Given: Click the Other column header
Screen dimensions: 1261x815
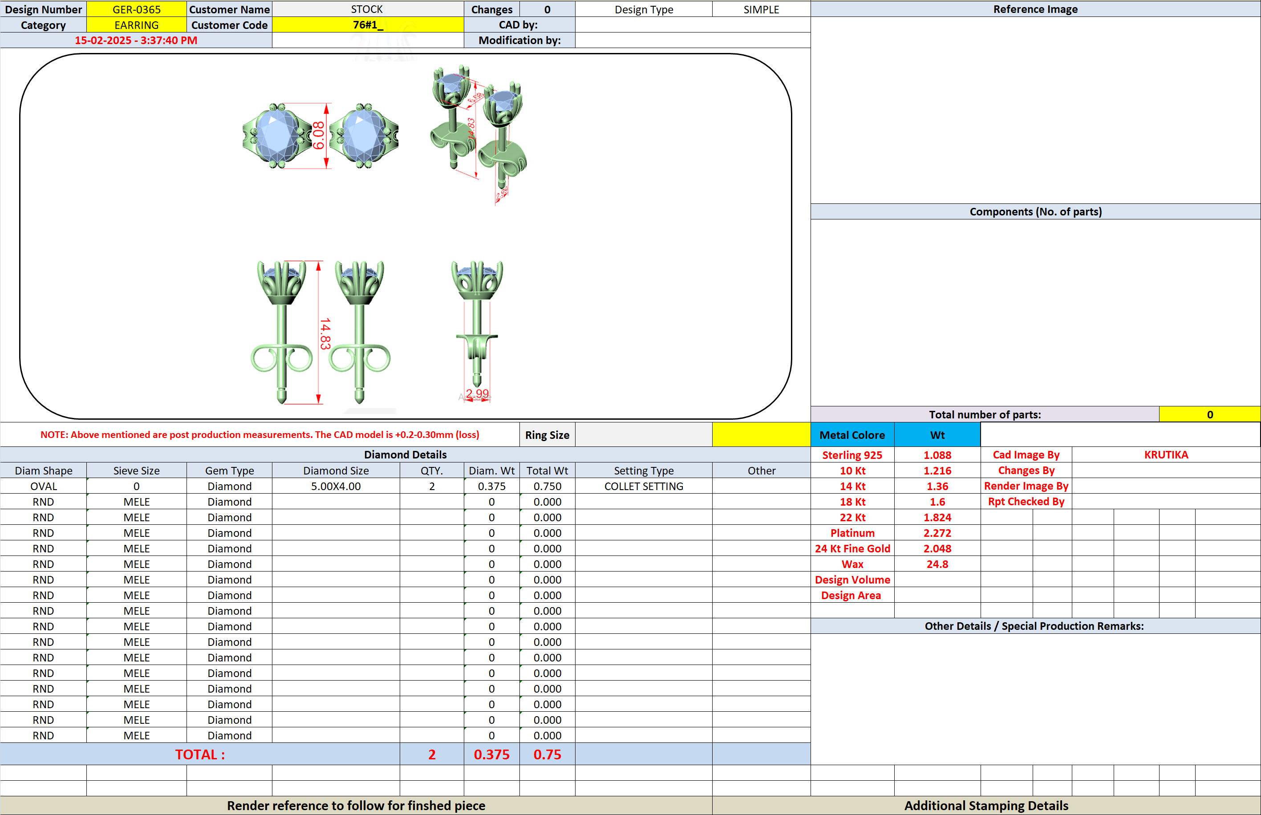Looking at the screenshot, I should pos(761,470).
